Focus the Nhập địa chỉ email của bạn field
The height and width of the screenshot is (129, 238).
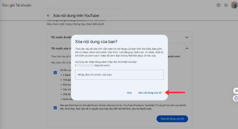coord(119,75)
